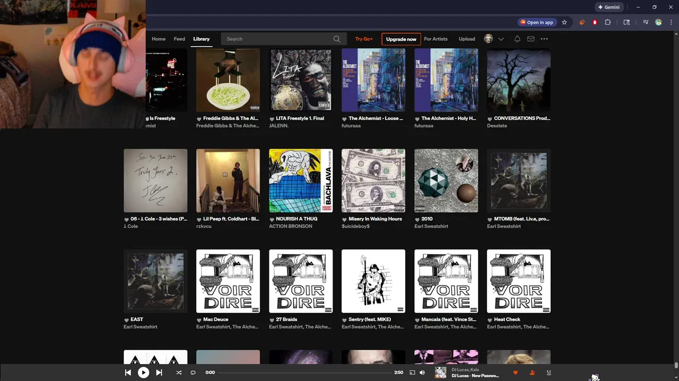679x381 pixels.
Task: Open Chrome media controls icon
Action: pos(646,22)
